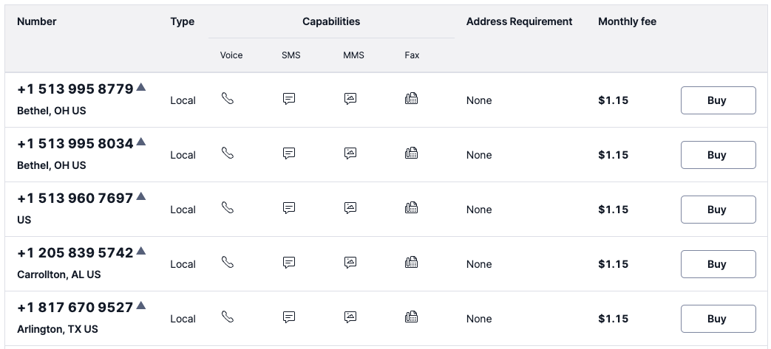Expand the triangle beside +1 513 995 8034
771x349 pixels.
141,142
